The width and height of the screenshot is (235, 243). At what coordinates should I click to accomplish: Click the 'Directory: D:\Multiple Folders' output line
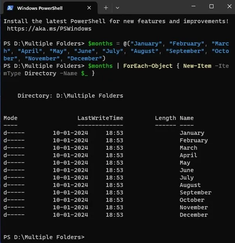(x=70, y=96)
